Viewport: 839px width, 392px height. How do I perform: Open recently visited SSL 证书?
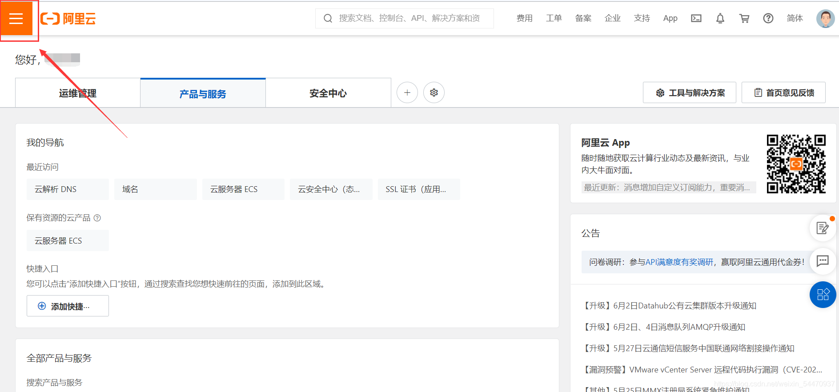[x=419, y=189]
